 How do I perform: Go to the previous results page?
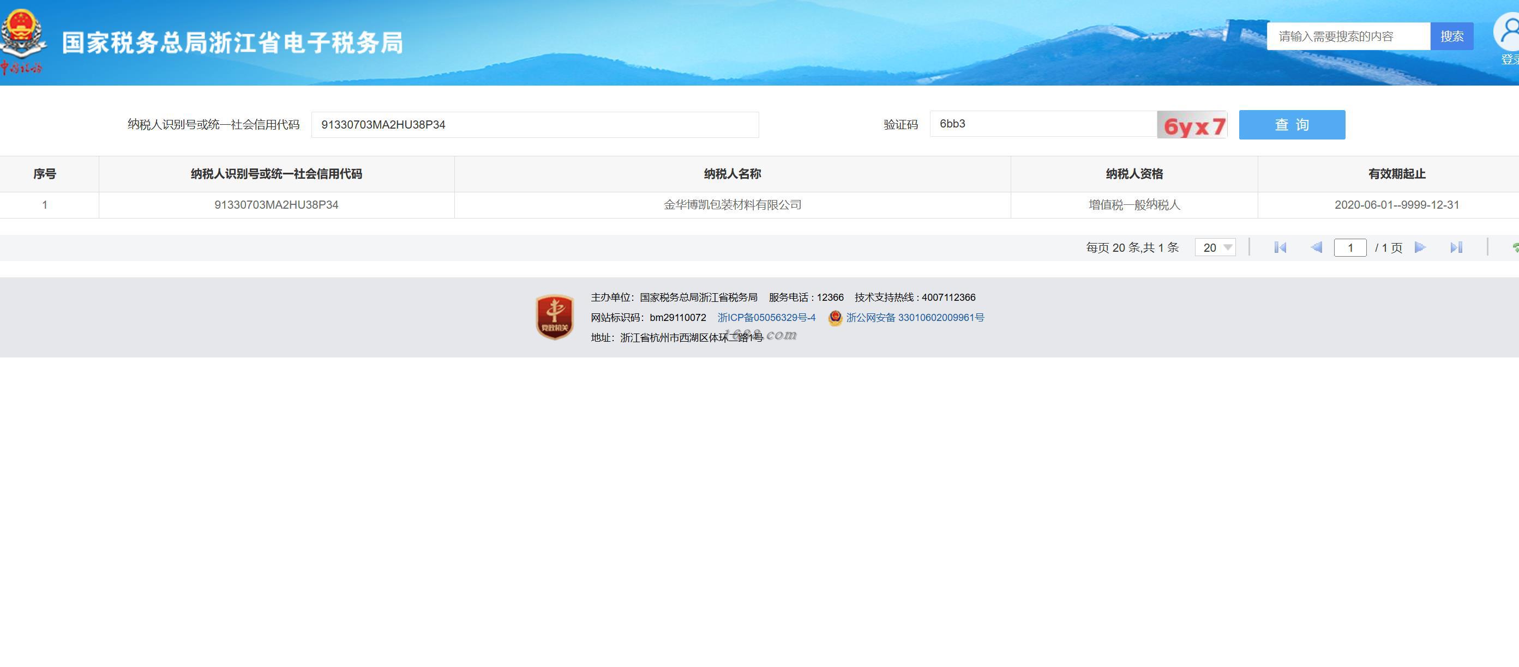point(1316,247)
